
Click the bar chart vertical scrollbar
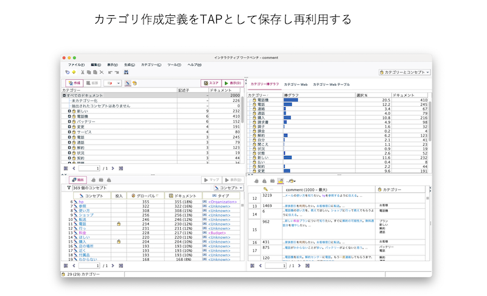(430, 121)
